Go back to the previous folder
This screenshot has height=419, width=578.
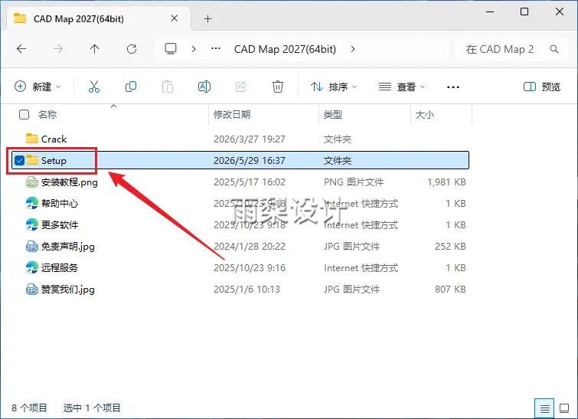pyautogui.click(x=21, y=49)
